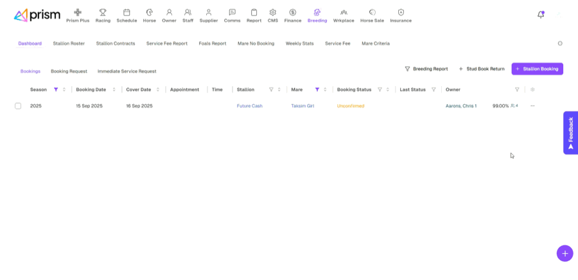Click the Finance dollar icon
578x280 pixels.
click(x=293, y=12)
